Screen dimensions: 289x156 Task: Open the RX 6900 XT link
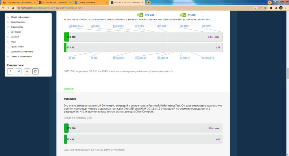point(163,58)
